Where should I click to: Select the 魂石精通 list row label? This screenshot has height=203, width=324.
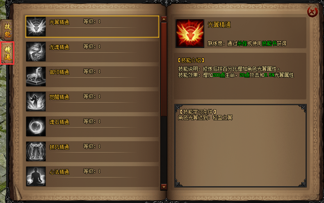coord(59,122)
